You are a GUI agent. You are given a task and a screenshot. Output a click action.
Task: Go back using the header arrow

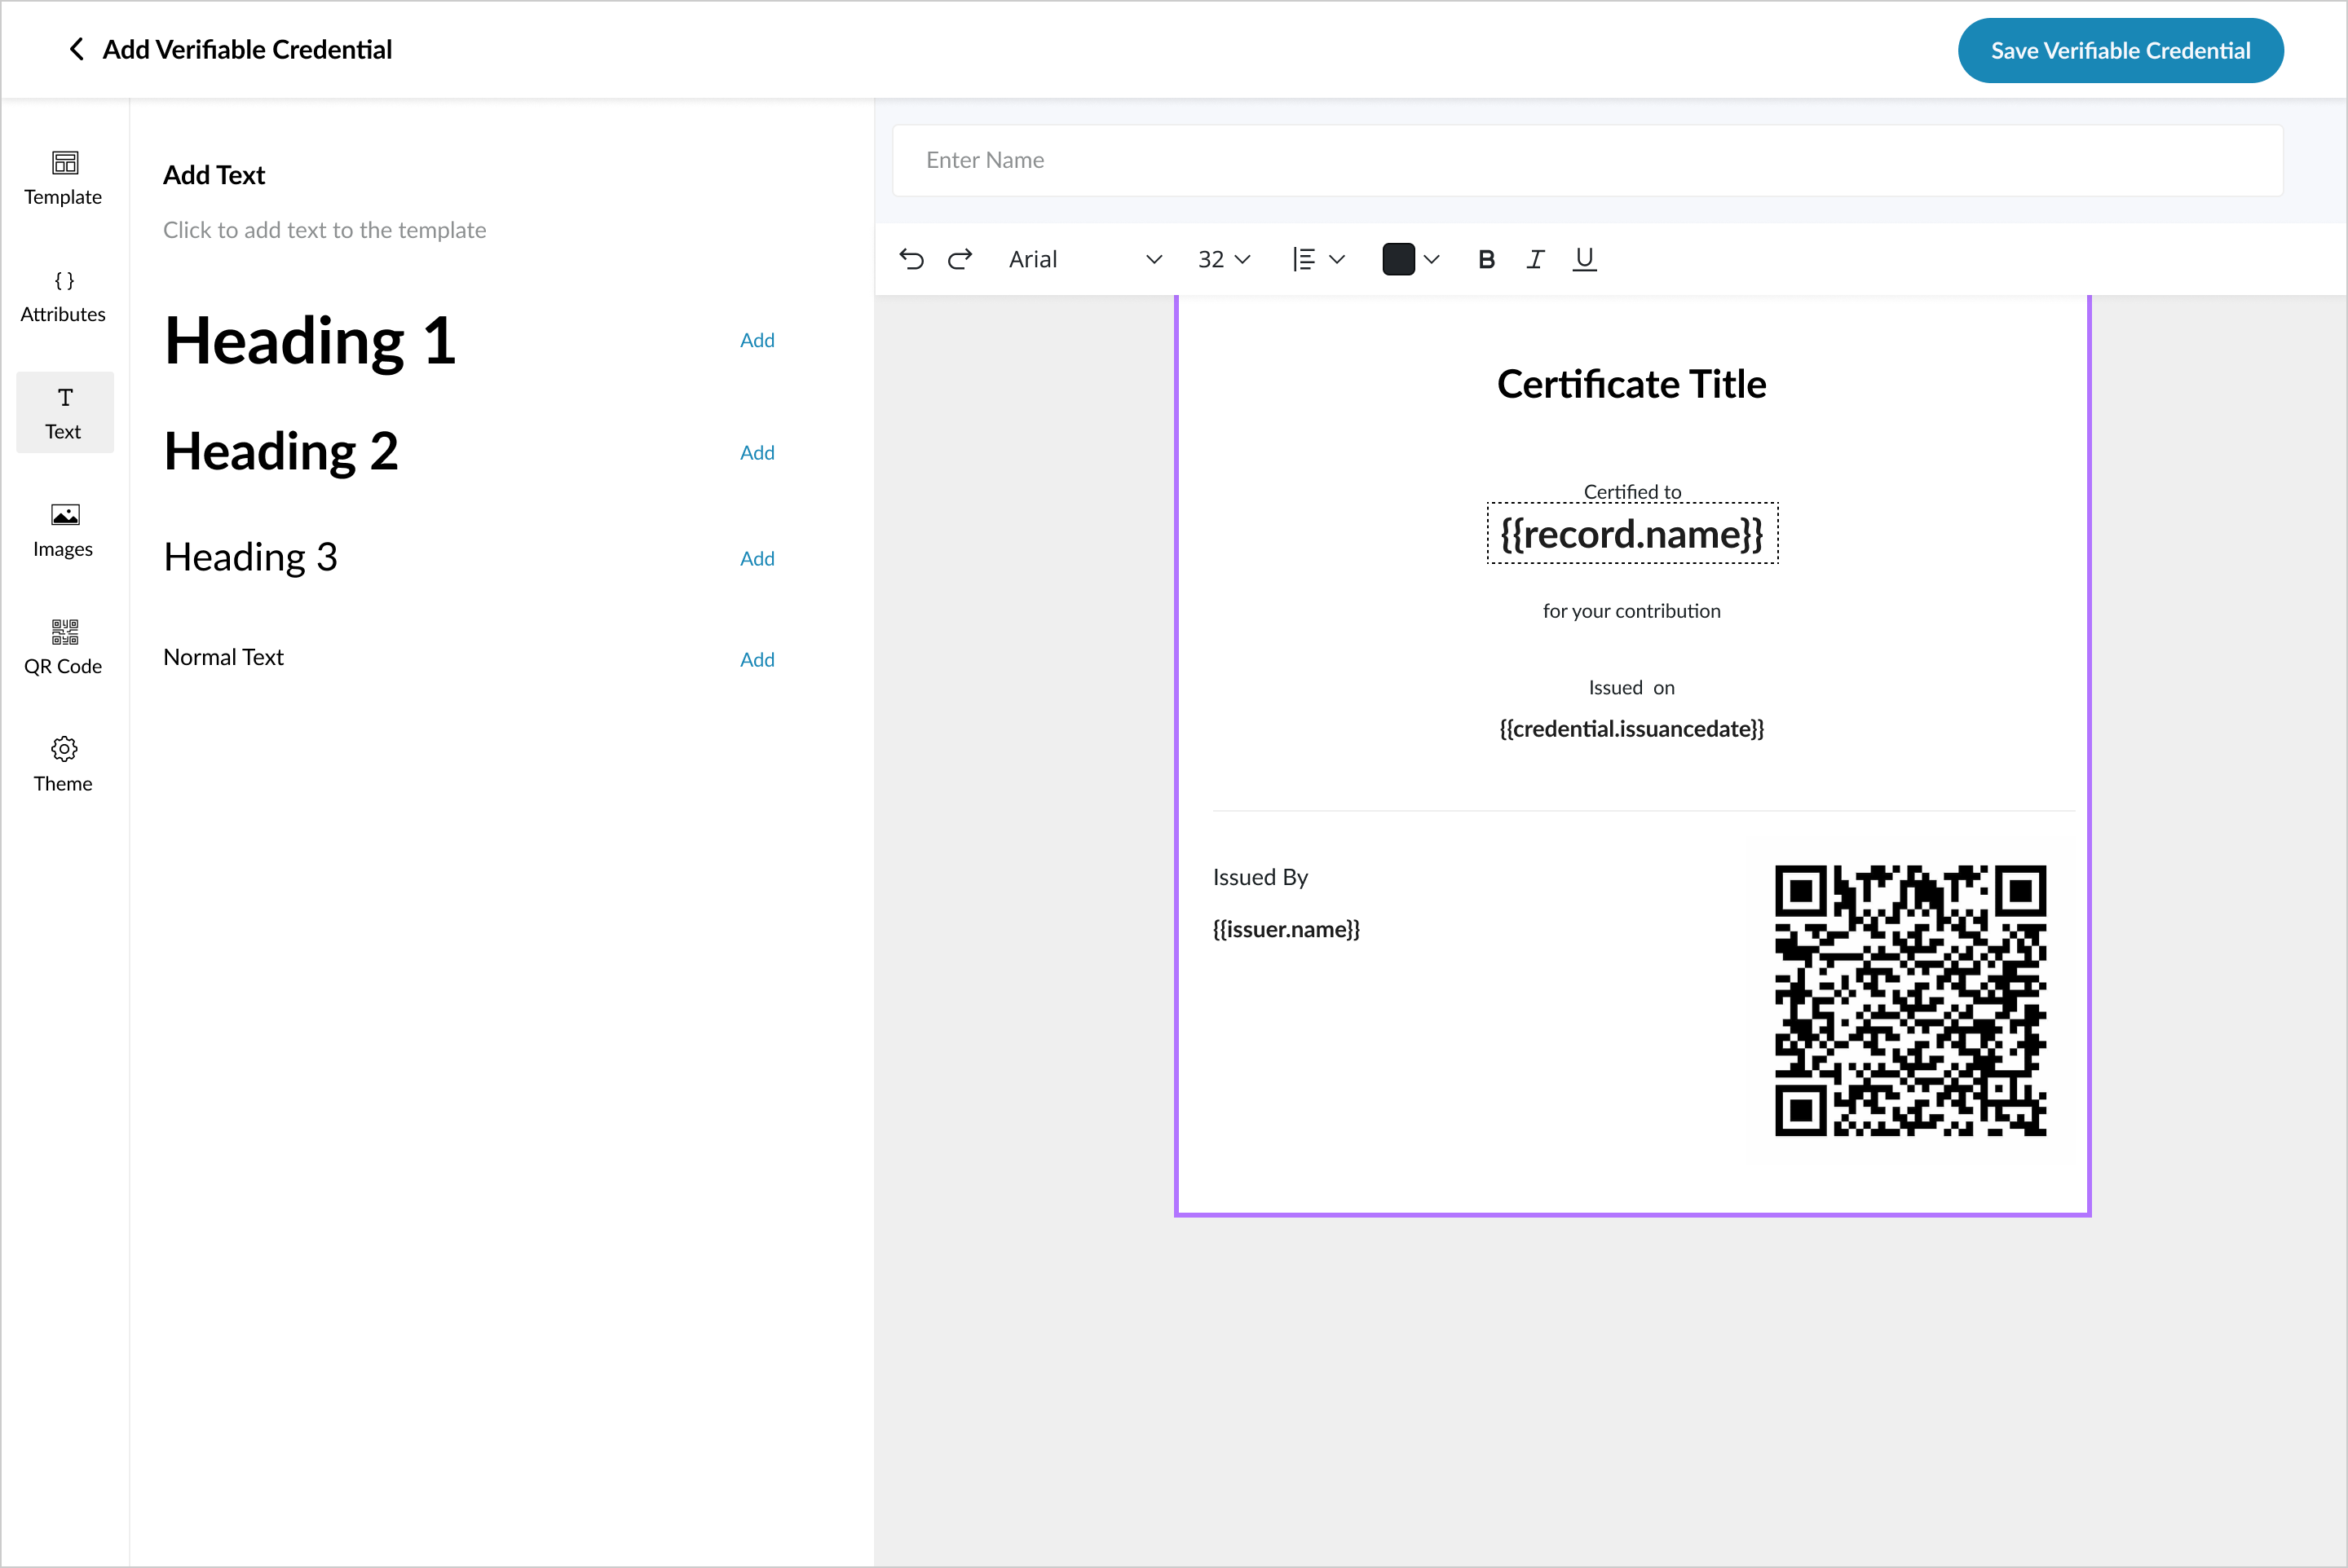(76, 49)
